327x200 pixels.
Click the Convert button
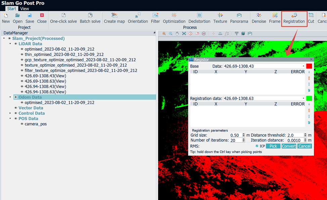pos(289,146)
